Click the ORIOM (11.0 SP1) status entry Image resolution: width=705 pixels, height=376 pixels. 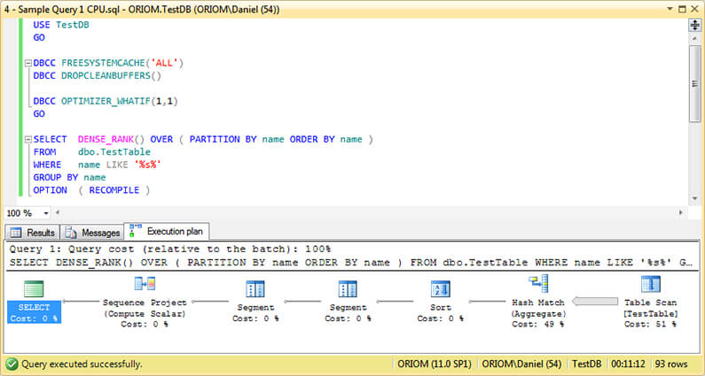tap(435, 364)
